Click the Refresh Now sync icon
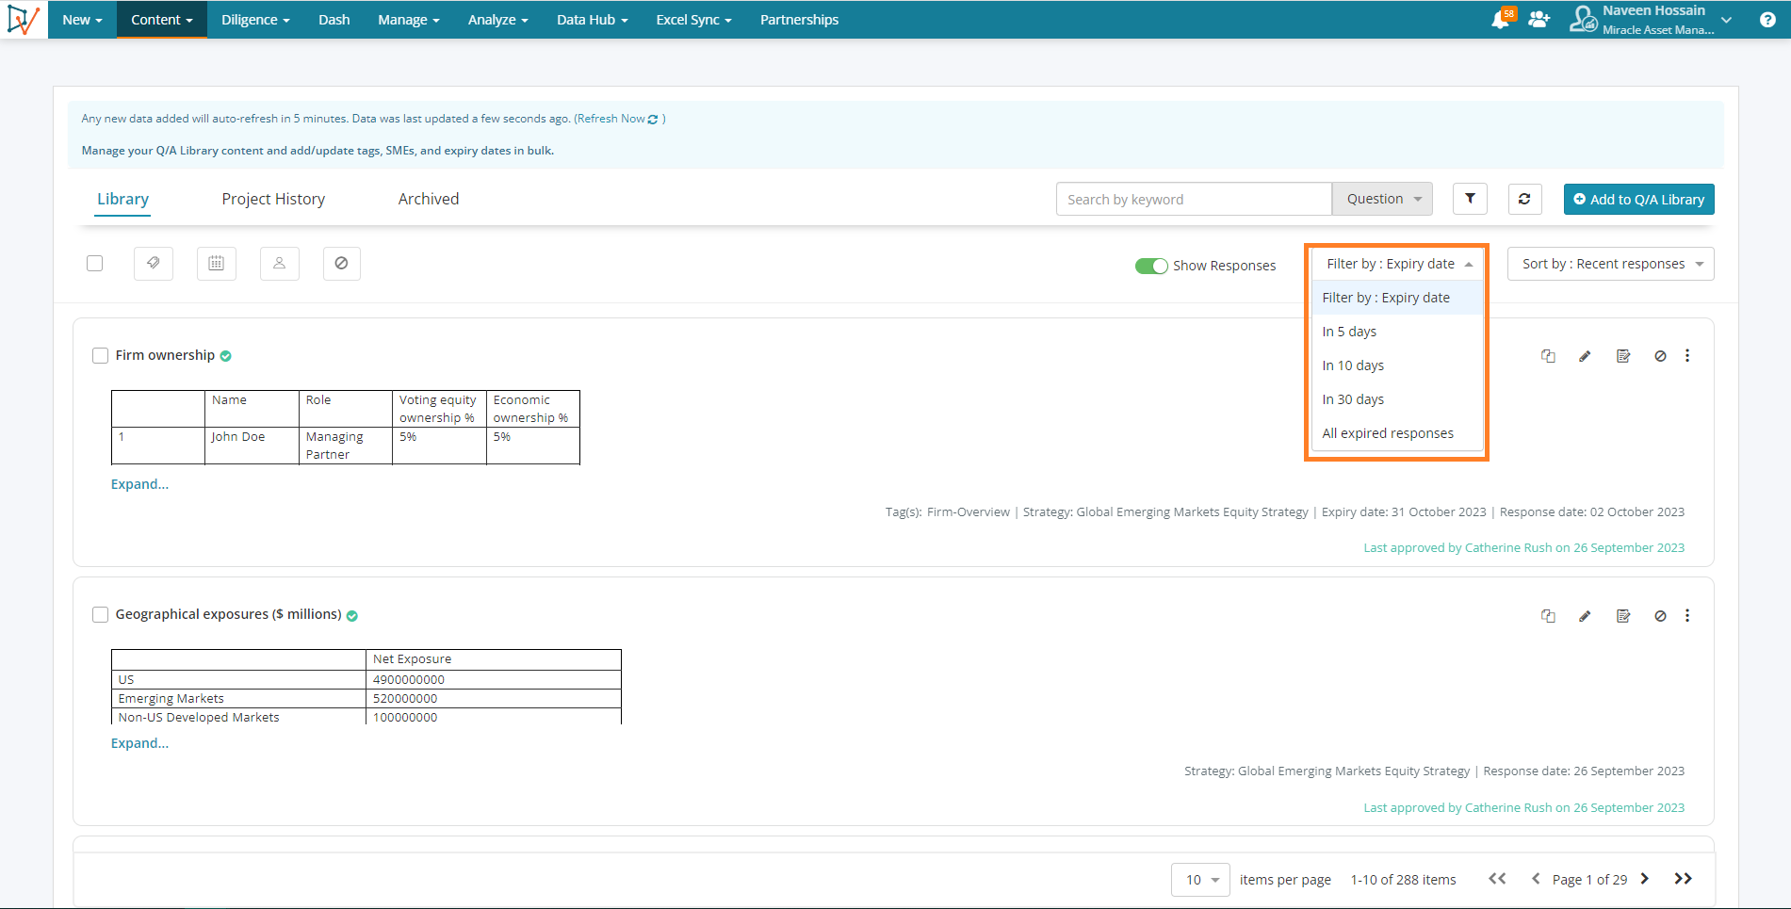This screenshot has height=909, width=1791. [x=653, y=120]
